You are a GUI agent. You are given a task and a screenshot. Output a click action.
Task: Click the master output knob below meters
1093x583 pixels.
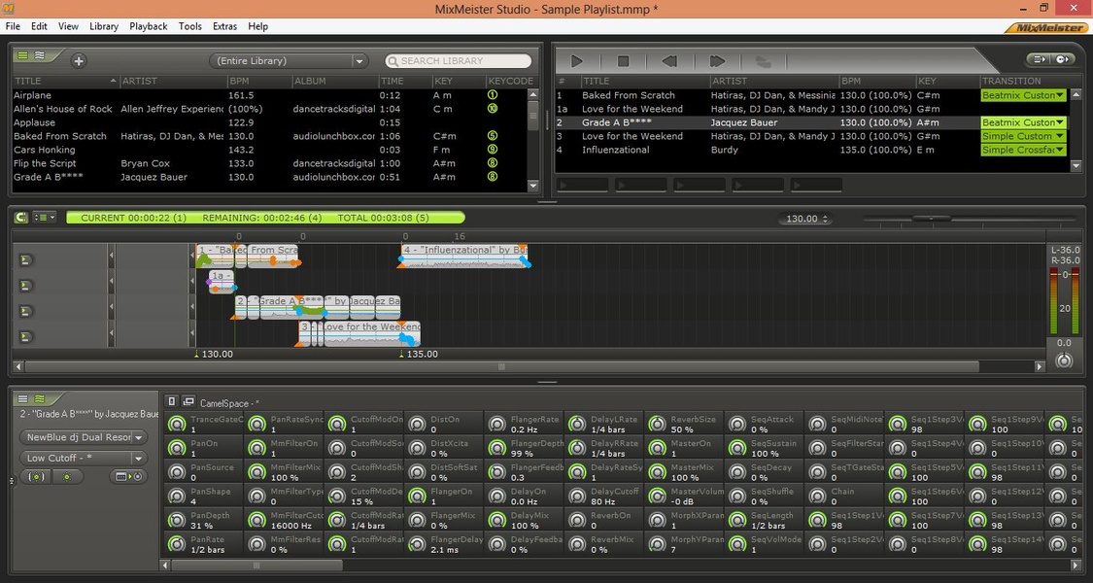1064,360
